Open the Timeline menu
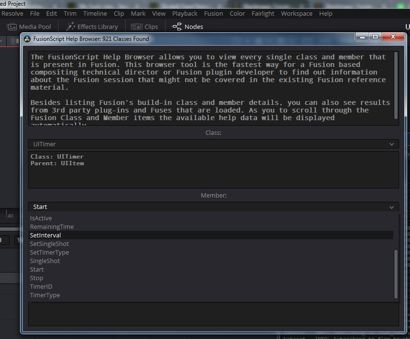Screen dimensions: 410x339 [95, 14]
